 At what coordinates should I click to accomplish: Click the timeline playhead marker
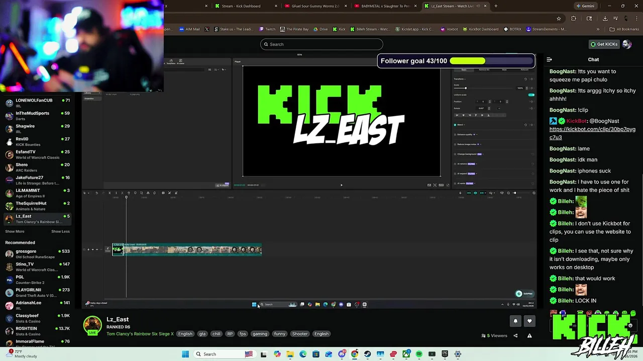(126, 197)
